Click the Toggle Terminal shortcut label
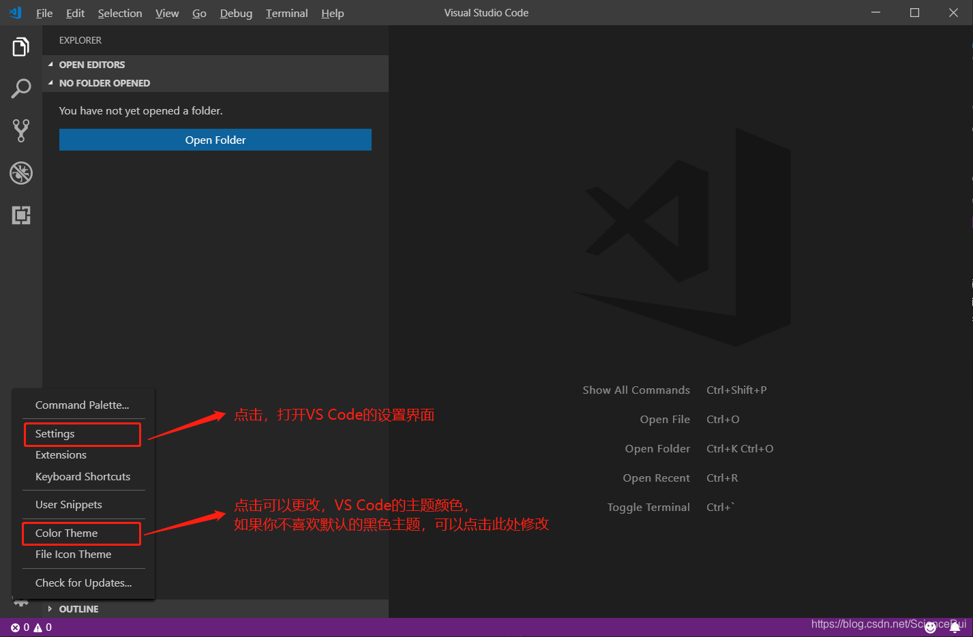The width and height of the screenshot is (973, 637). [648, 508]
